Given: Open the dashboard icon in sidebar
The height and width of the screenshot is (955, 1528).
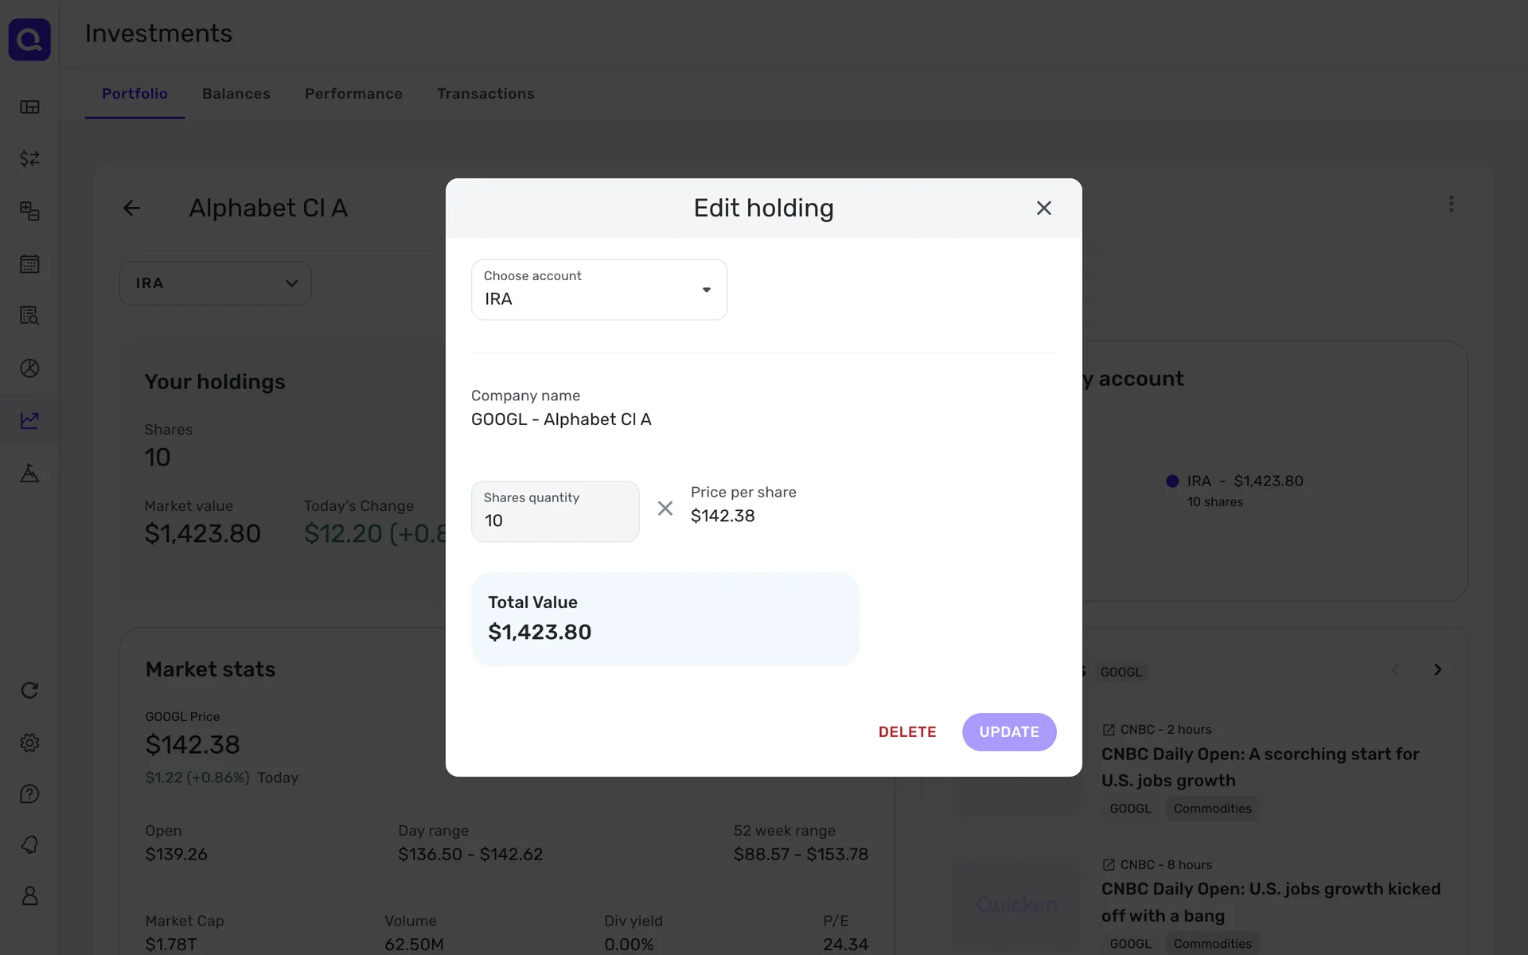Looking at the screenshot, I should point(29,107).
